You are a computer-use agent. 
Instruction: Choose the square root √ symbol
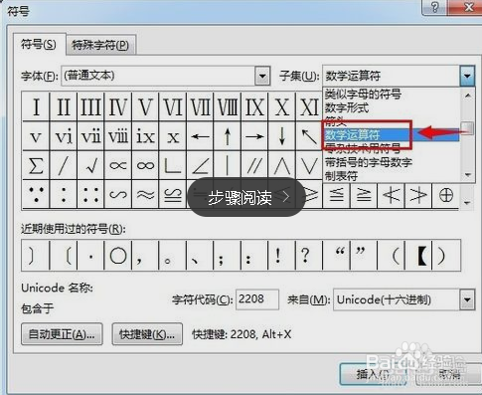point(90,165)
